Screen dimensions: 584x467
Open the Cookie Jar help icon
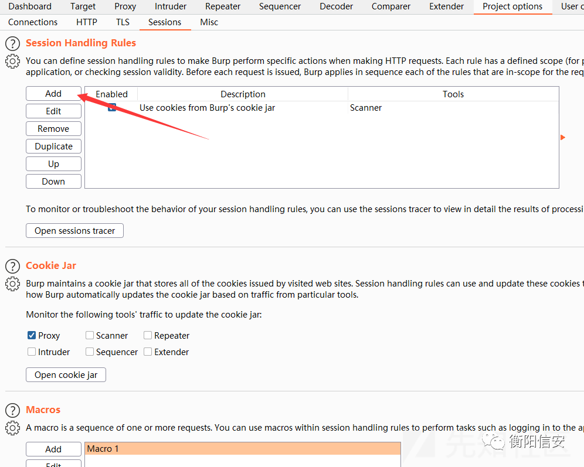12,266
